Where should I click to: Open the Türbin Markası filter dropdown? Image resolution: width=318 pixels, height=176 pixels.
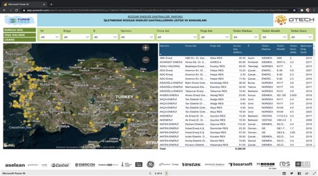pos(246,37)
